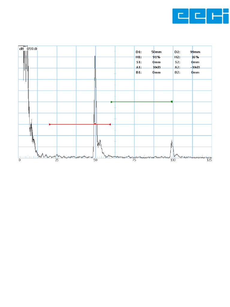Screen dimensions: 230x307
Task: Click the 25 axis tick label
Action: 57,160
